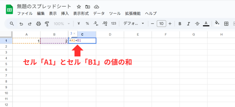
Task: Select the paint format roller icon
Action: tap(47, 24)
